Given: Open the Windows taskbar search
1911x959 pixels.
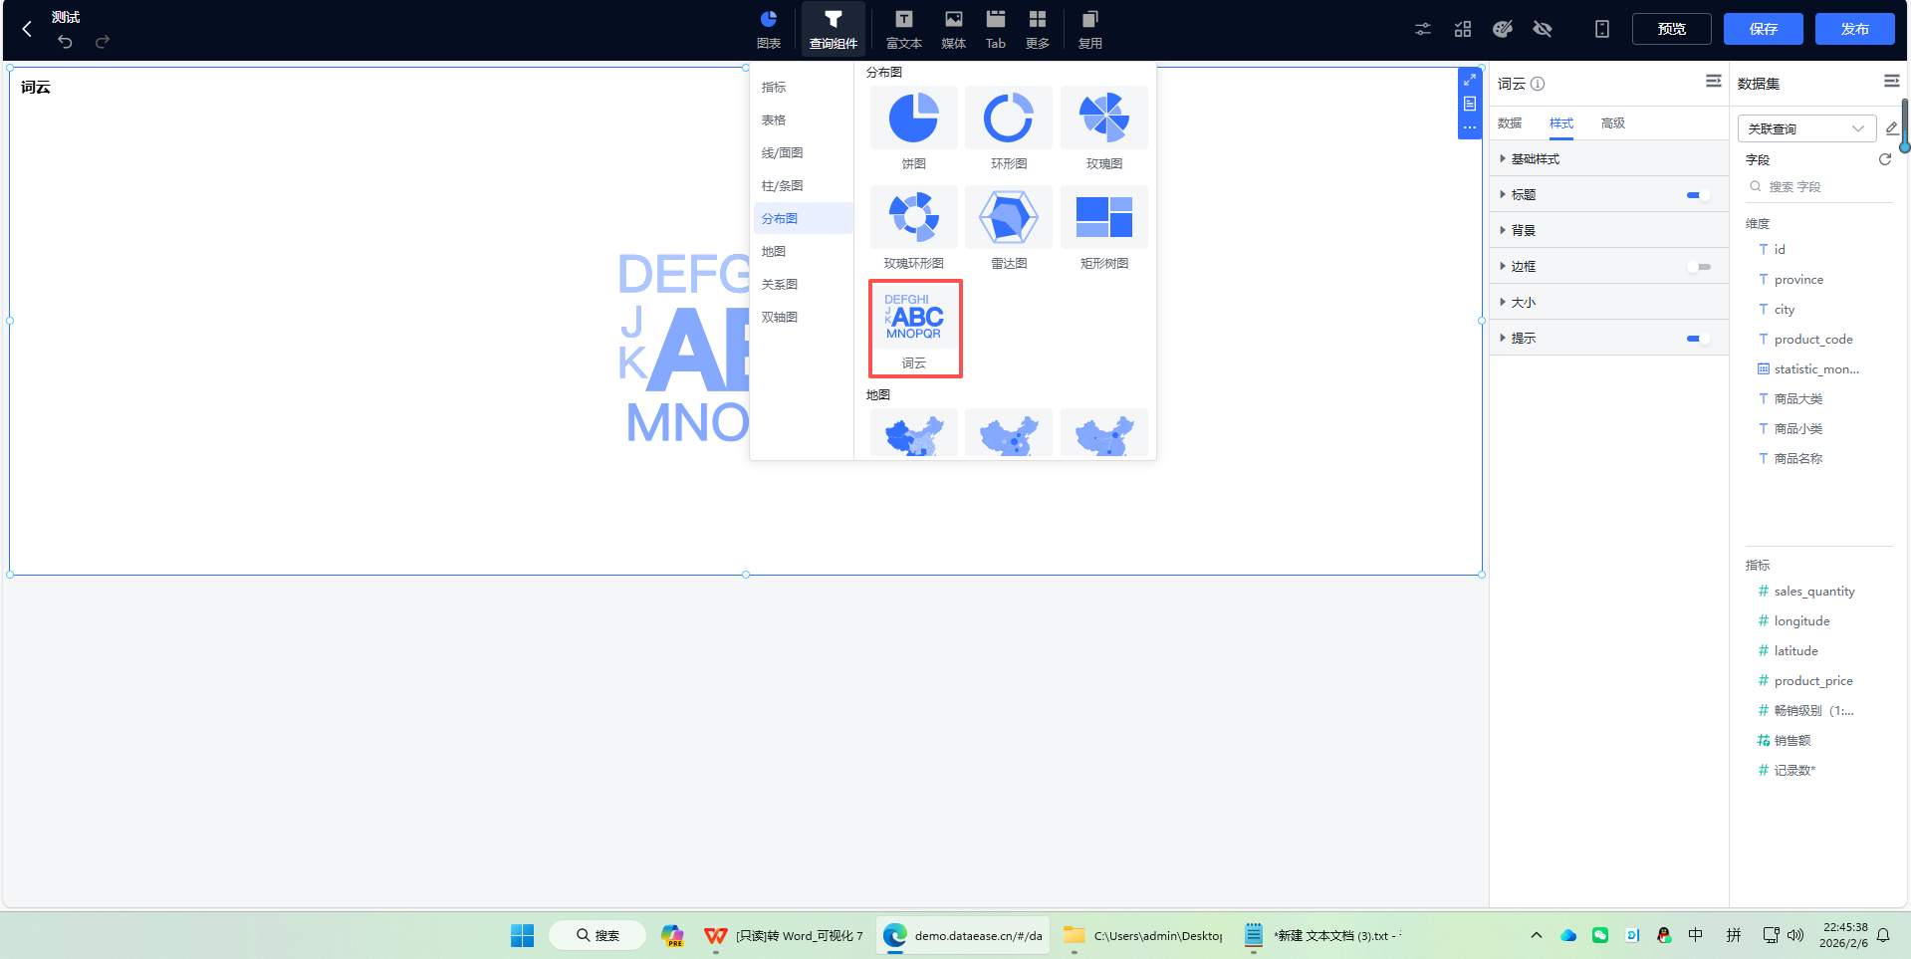Looking at the screenshot, I should click(x=597, y=935).
